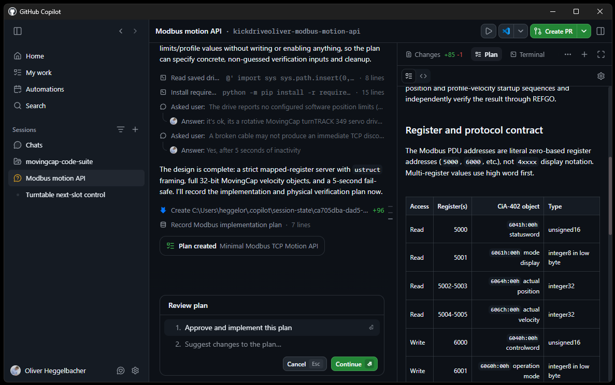This screenshot has width=615, height=385.
Task: Select 'Approve and implement this plan' option
Action: (x=272, y=328)
